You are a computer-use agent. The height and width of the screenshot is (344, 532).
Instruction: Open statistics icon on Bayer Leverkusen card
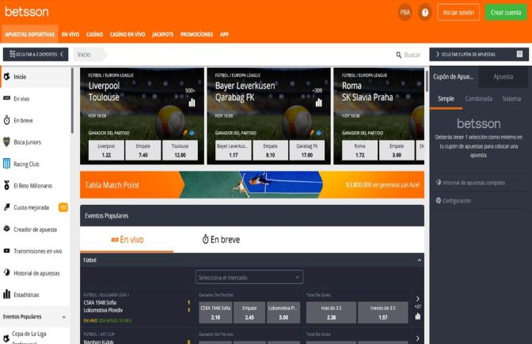(319, 102)
